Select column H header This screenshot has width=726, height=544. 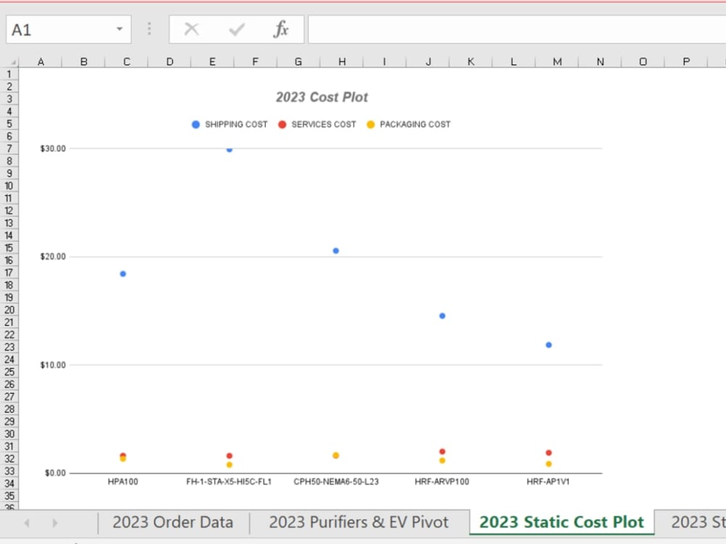tap(342, 62)
